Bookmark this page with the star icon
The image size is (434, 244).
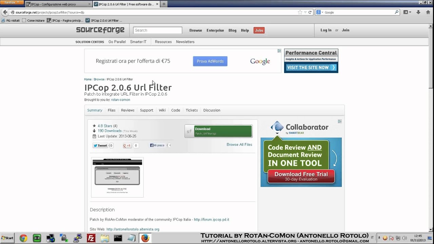coord(300,12)
